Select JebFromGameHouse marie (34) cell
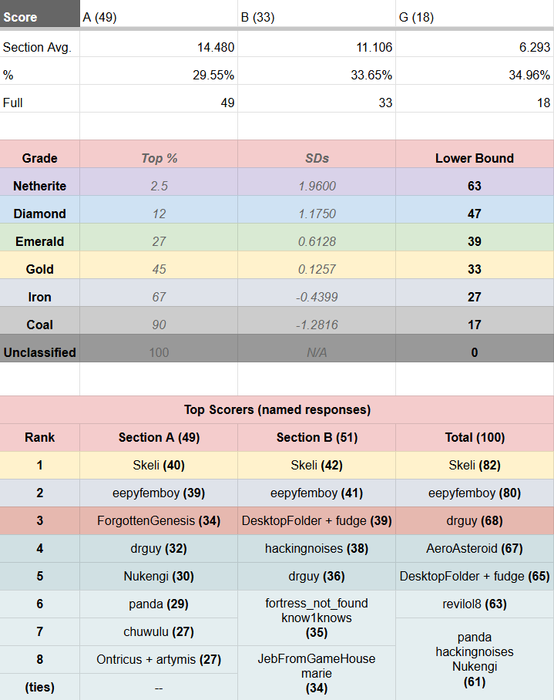The image size is (554, 700). (x=317, y=673)
